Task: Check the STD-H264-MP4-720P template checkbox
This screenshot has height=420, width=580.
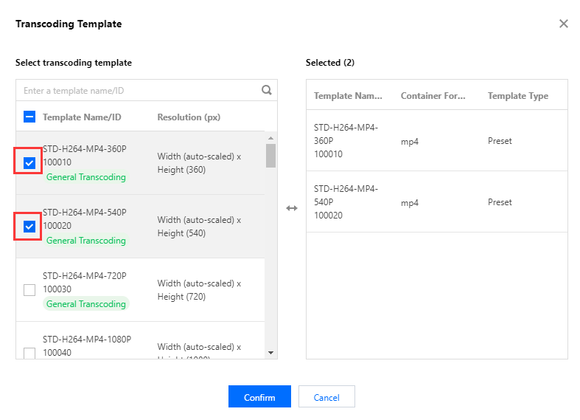Action: tap(29, 290)
